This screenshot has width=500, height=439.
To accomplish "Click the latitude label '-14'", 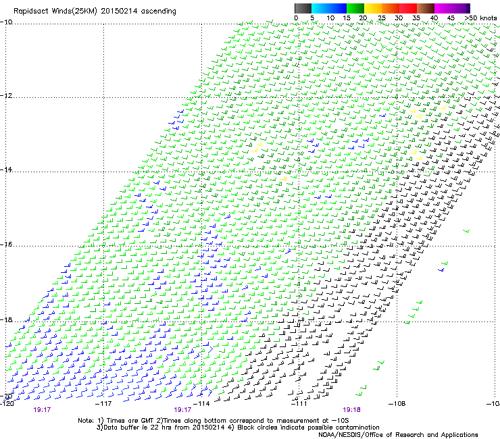I will pyautogui.click(x=6, y=170).
